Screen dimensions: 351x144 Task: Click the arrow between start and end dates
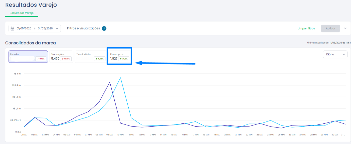35,28
